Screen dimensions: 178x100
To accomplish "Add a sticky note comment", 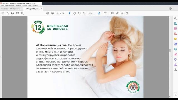I will 112,13.
